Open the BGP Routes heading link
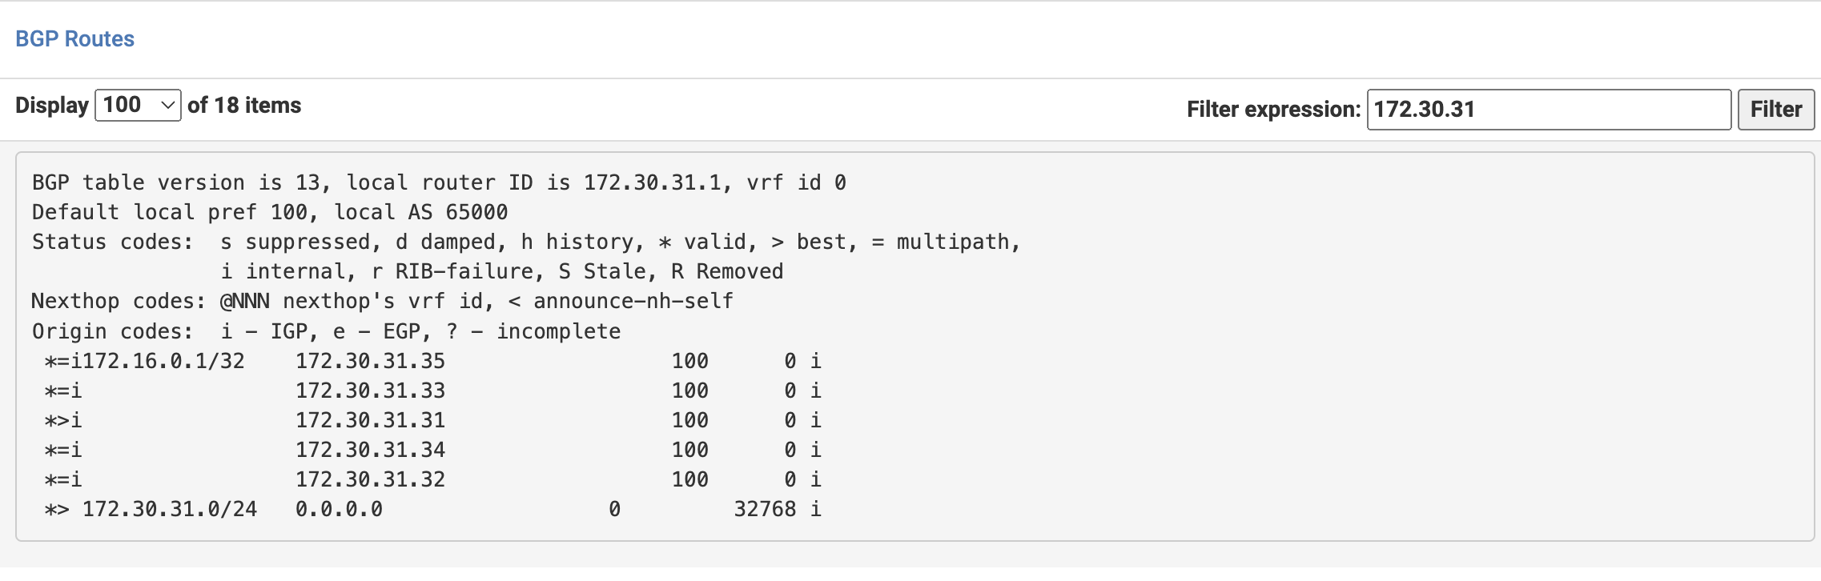The image size is (1821, 581). point(74,38)
